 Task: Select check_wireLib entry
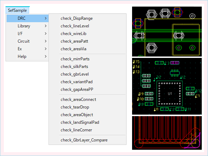pyautogui.click(x=73, y=34)
